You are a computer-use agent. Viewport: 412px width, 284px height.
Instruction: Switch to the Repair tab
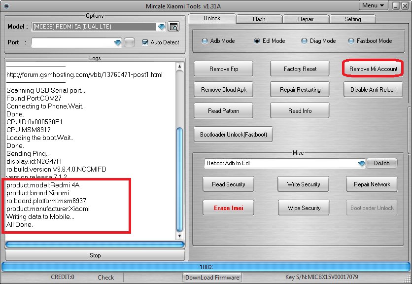(x=306, y=19)
